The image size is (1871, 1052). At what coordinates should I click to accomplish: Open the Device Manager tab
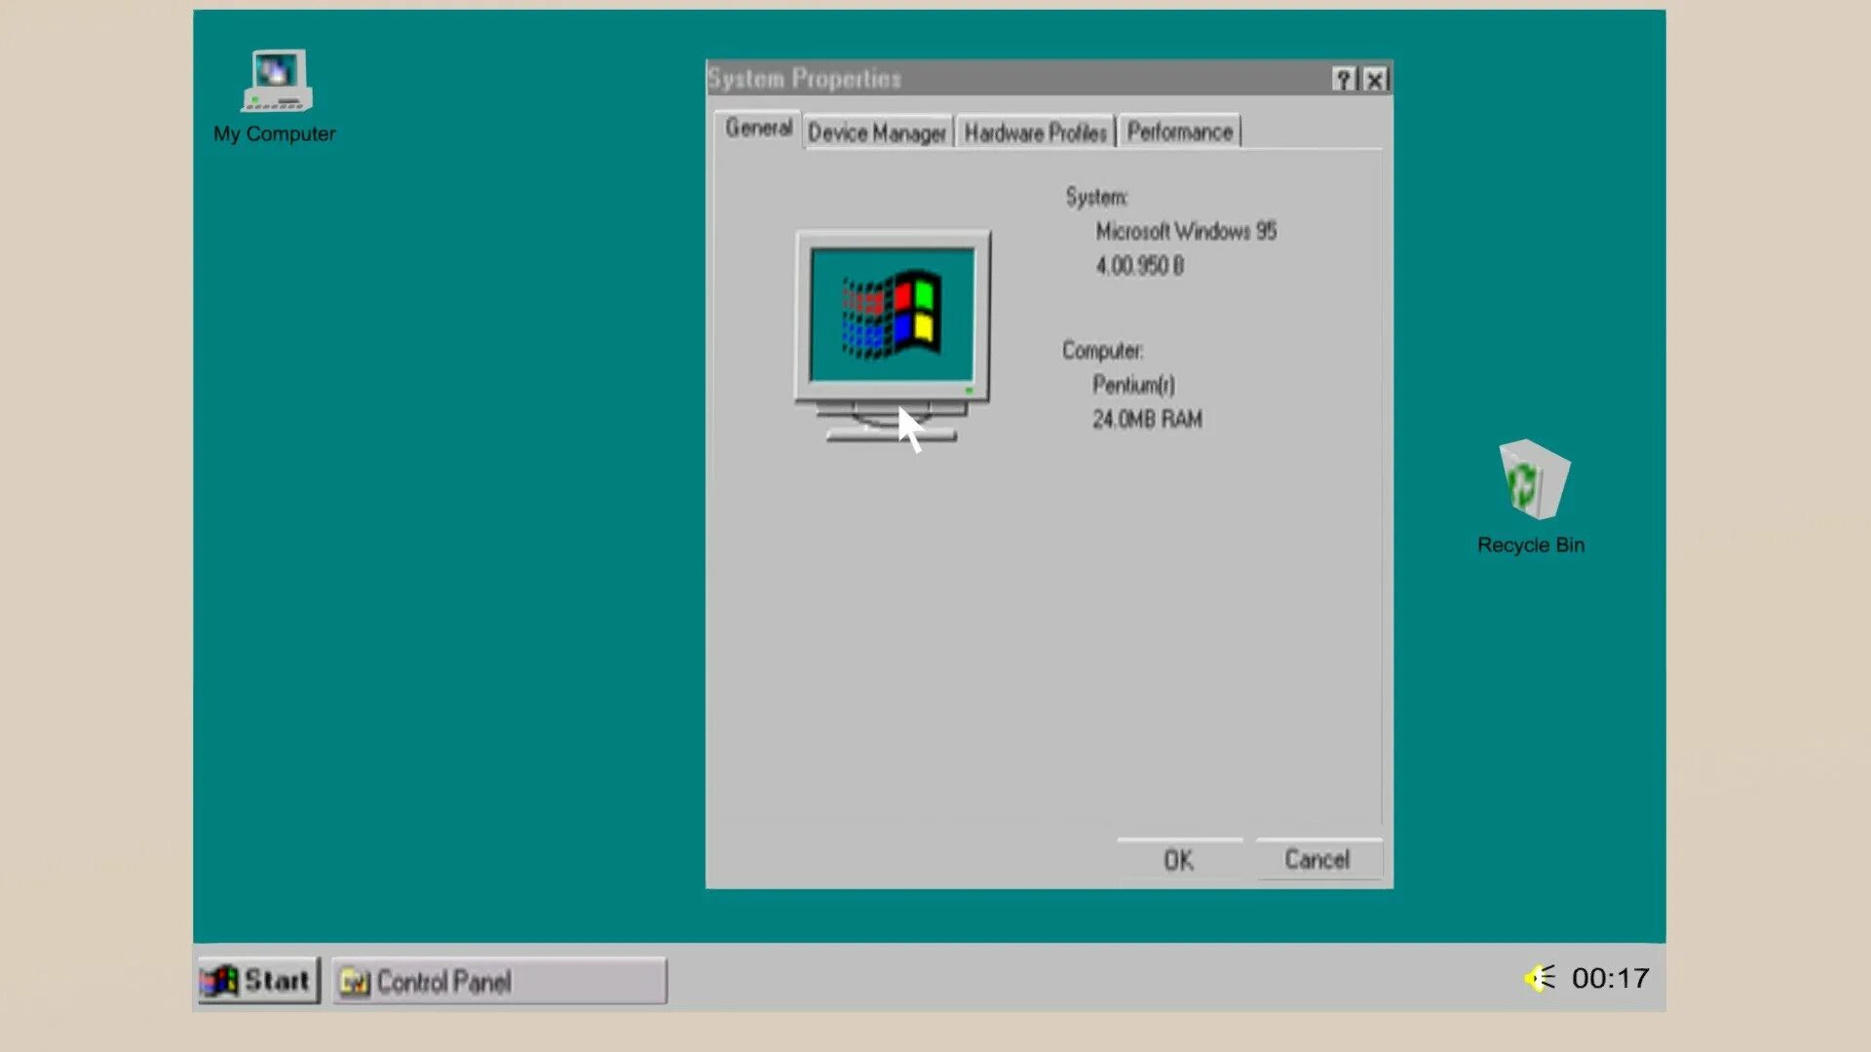click(877, 133)
